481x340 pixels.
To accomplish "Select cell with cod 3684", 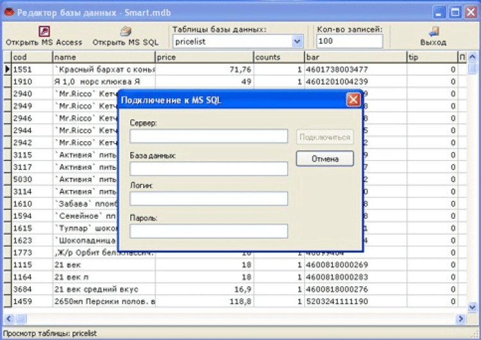I will (x=32, y=289).
